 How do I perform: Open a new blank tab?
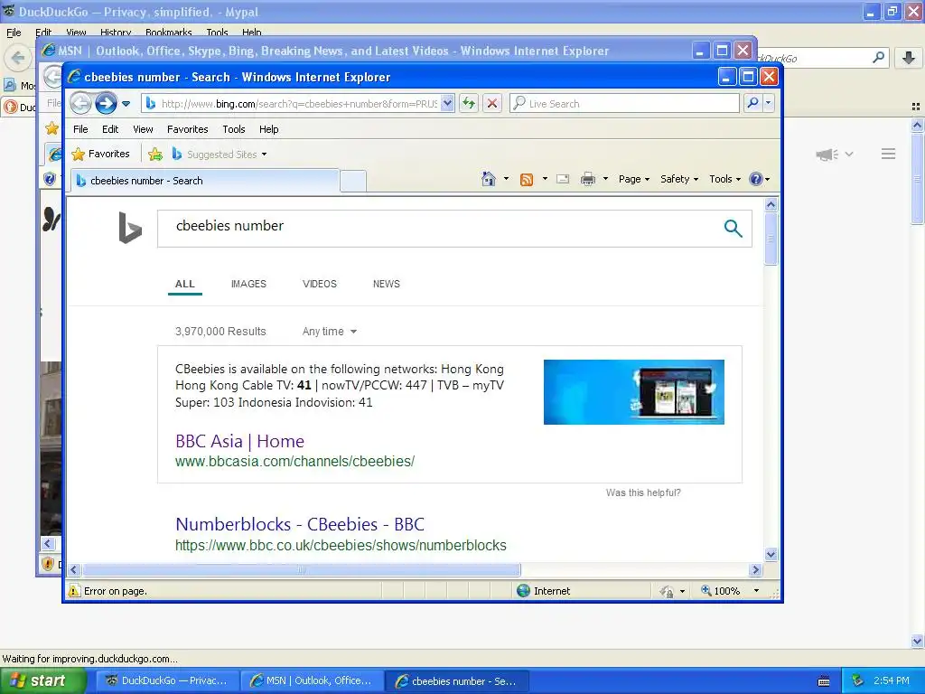(353, 181)
